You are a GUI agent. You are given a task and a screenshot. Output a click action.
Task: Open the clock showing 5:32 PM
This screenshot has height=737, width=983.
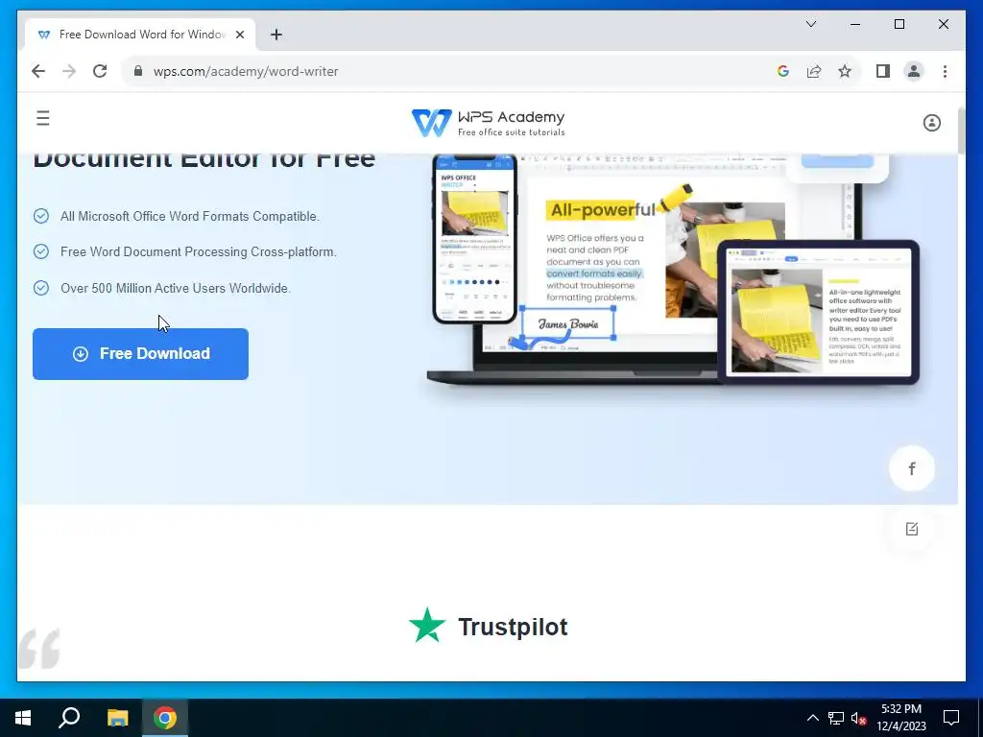click(900, 718)
